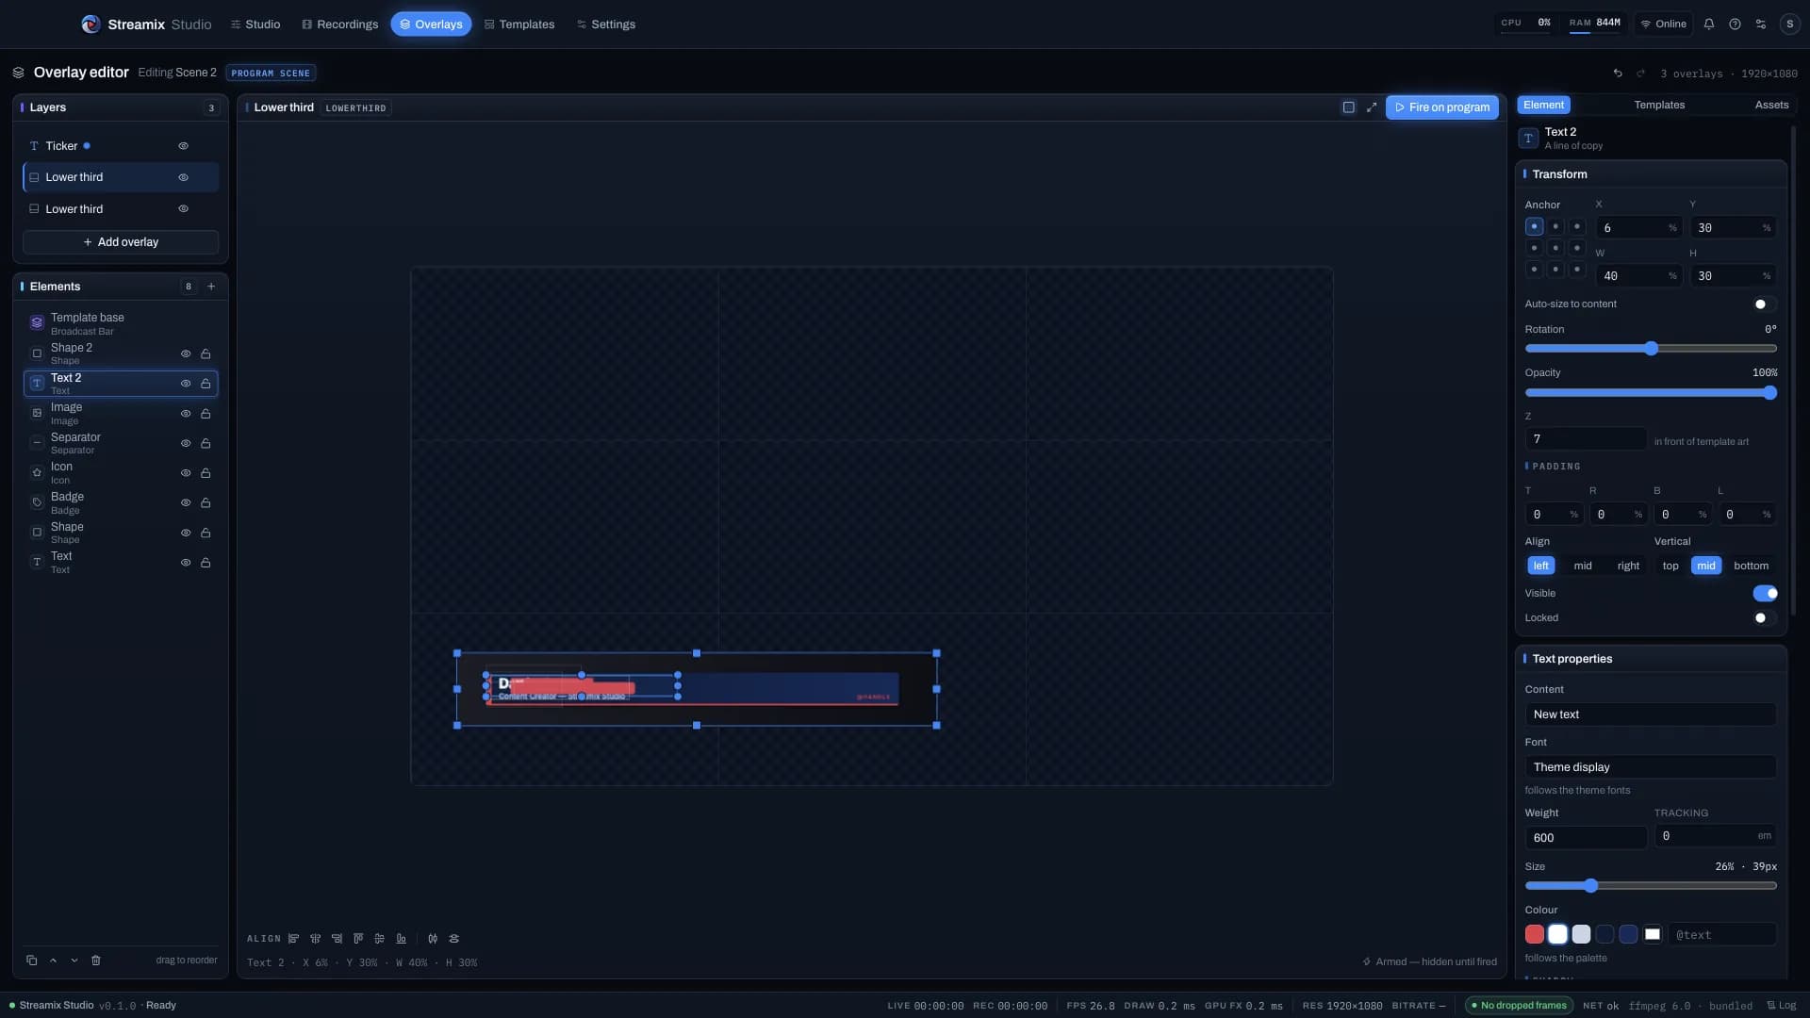Set text align to right
Screen dimensions: 1810x1018
tap(1628, 566)
